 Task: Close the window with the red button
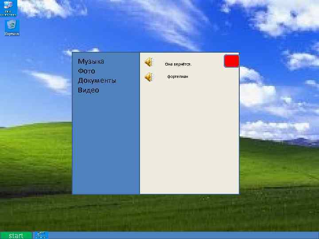point(232,61)
